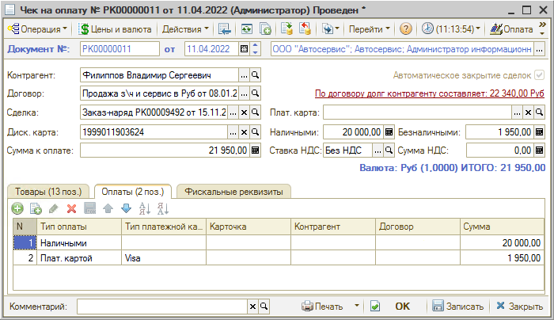Screen dimensions: 554x320
Task: Open the help question mark icon
Action: click(406, 29)
